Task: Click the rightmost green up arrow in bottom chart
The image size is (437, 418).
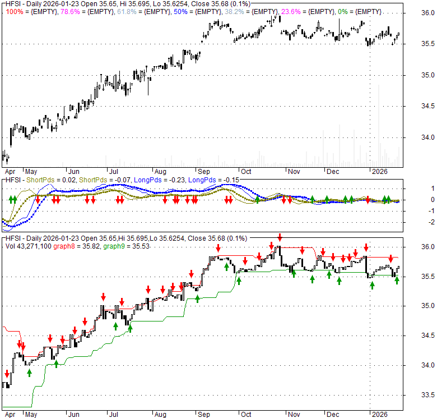Action: coord(397,281)
